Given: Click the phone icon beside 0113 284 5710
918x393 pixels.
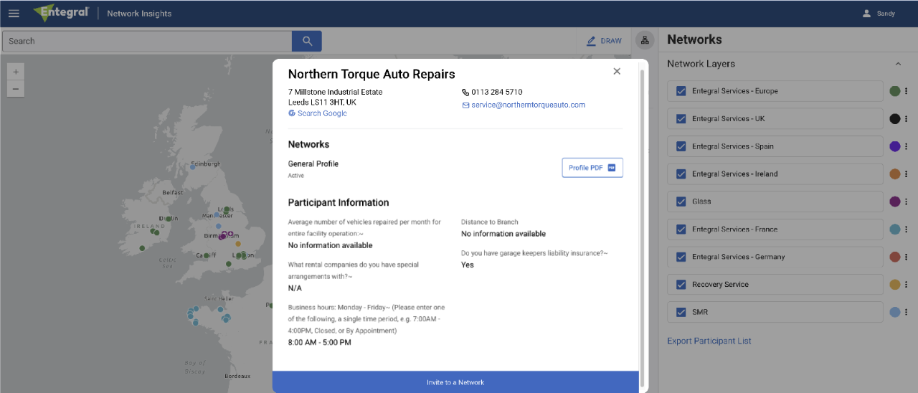Looking at the screenshot, I should tap(465, 93).
